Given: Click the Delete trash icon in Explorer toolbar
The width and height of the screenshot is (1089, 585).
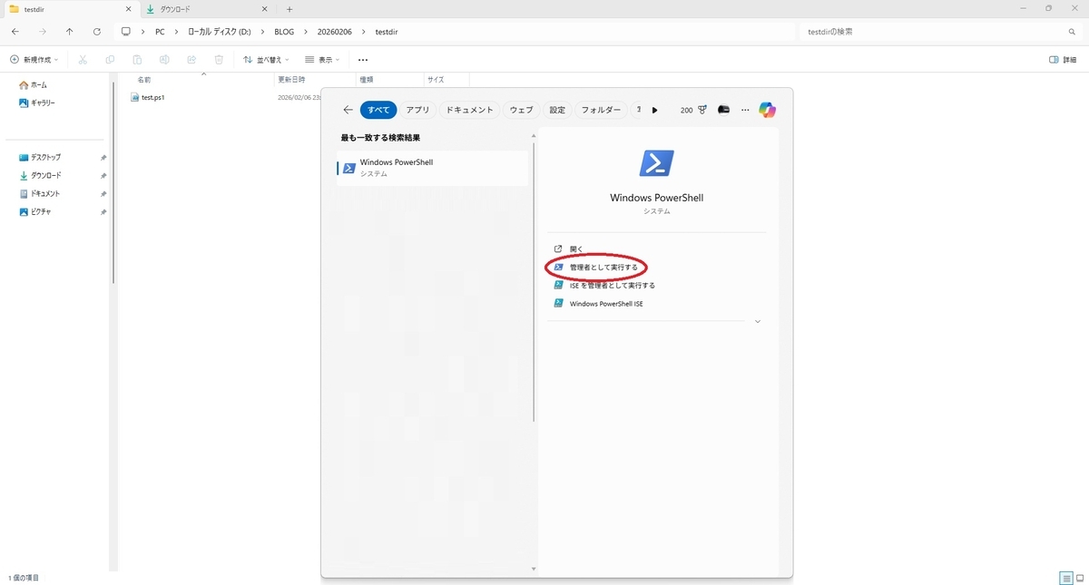Looking at the screenshot, I should tap(219, 60).
